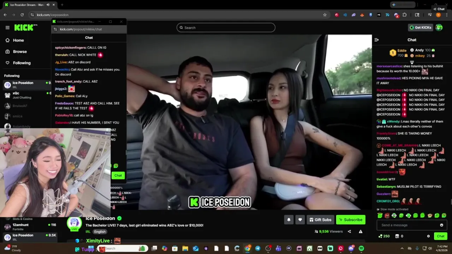Enable stream notifications bell icon

[x=289, y=220]
